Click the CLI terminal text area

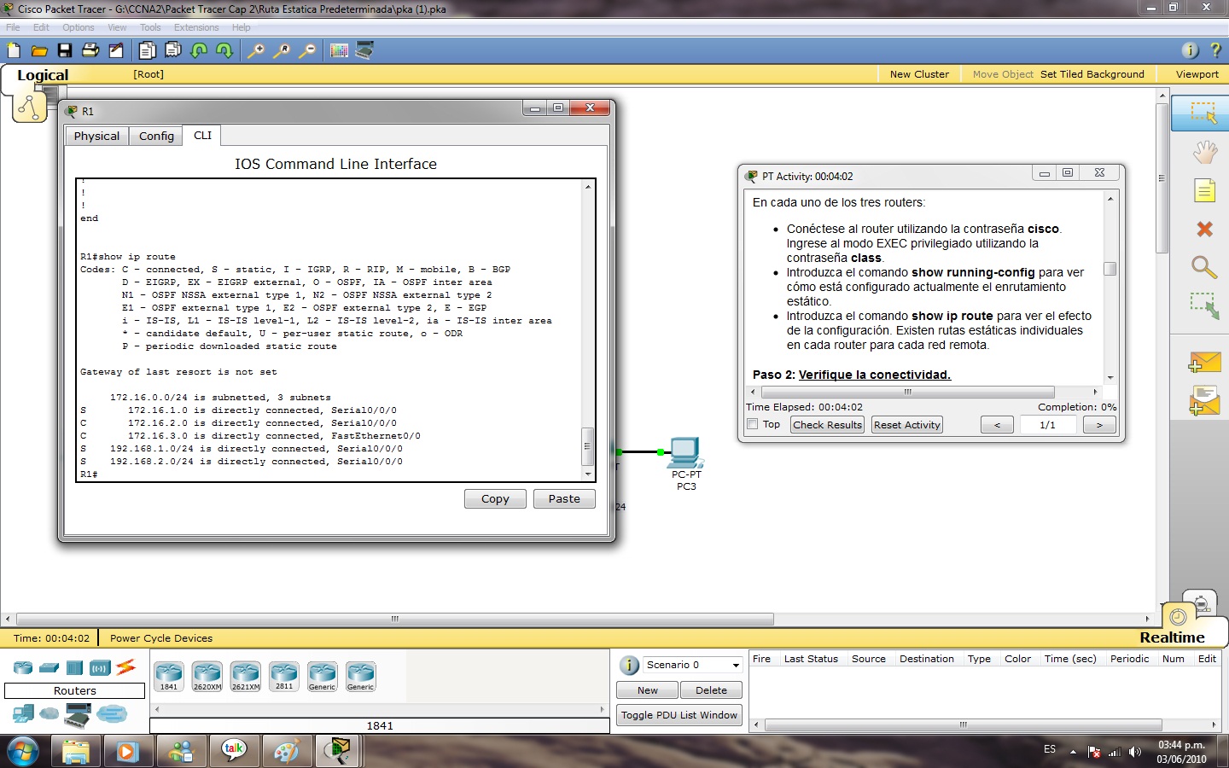click(329, 329)
